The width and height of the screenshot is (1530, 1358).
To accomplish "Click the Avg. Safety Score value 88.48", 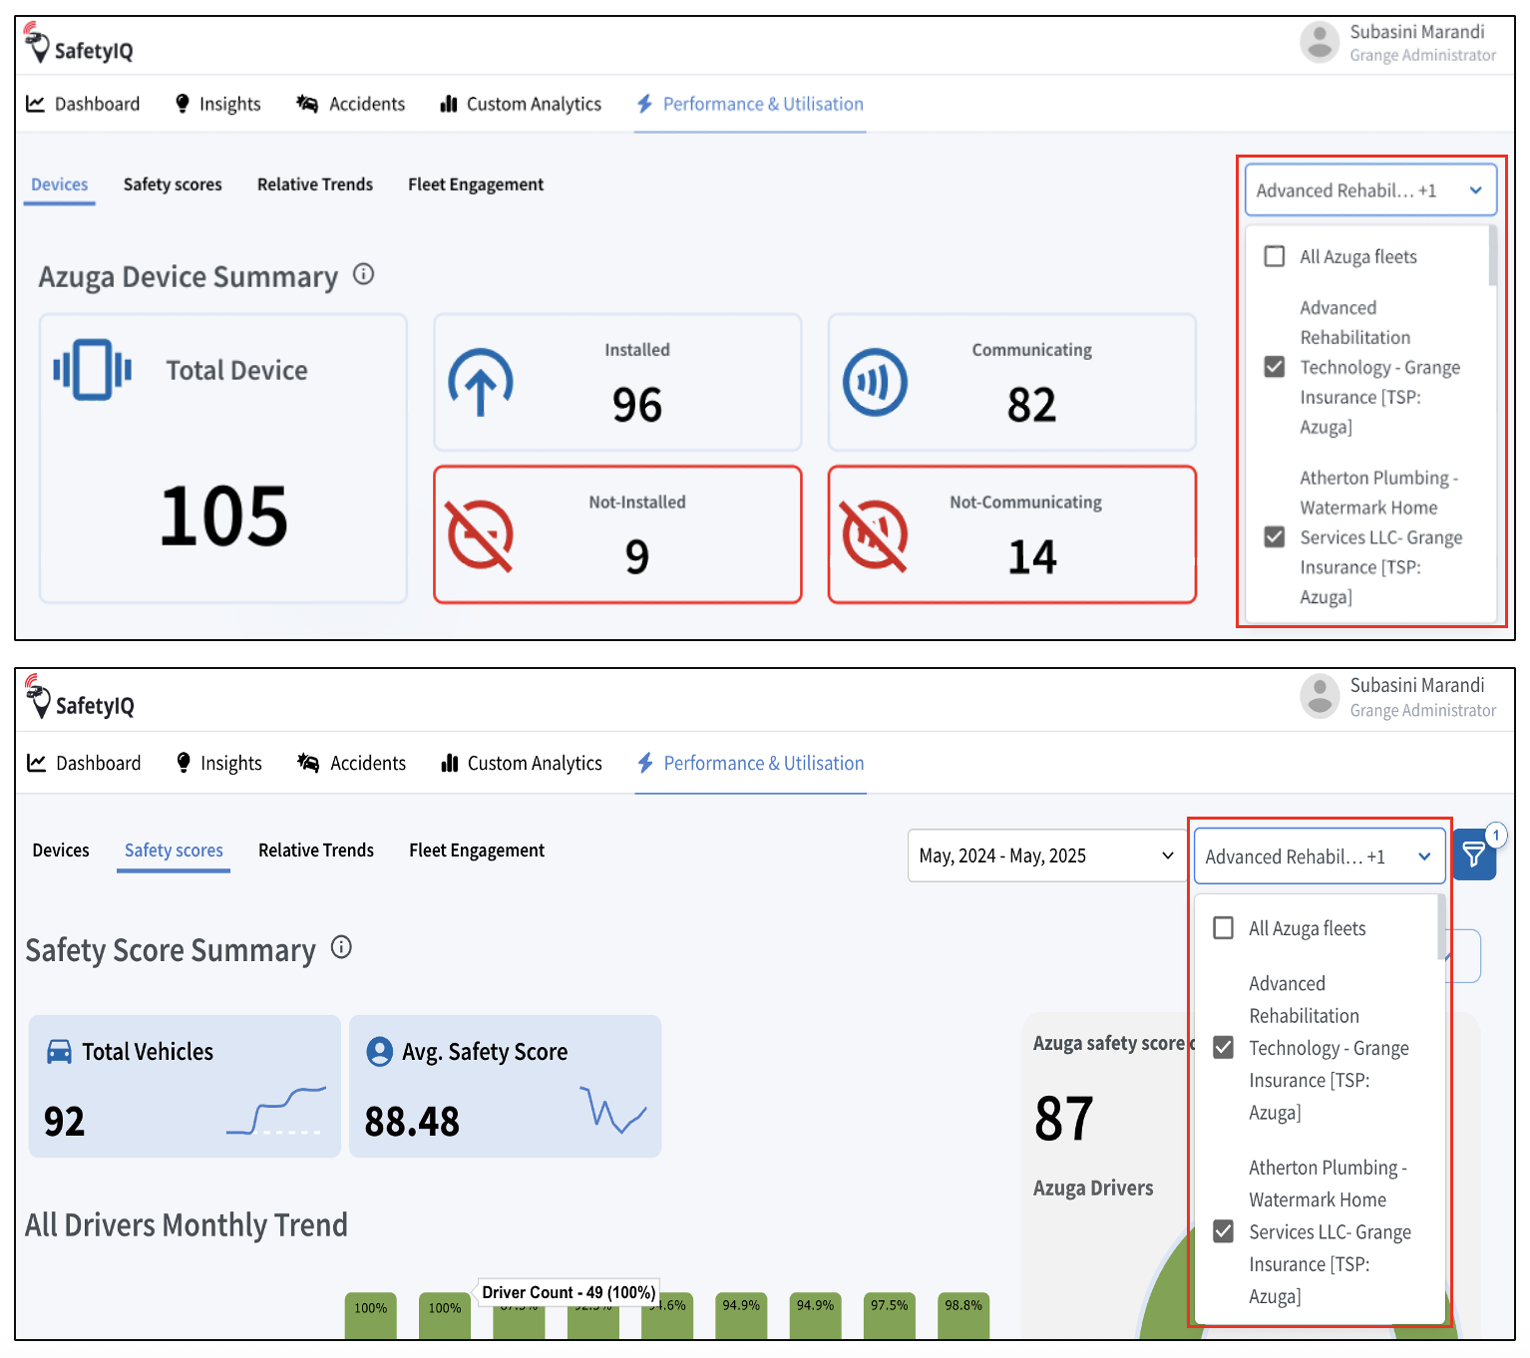I will pos(412,1122).
